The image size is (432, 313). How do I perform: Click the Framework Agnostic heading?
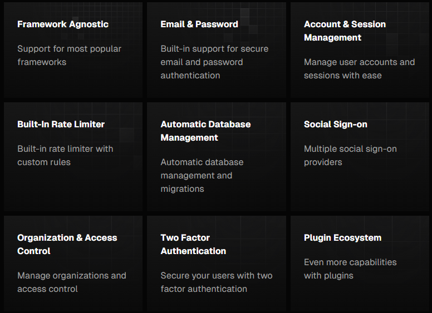pyautogui.click(x=63, y=24)
